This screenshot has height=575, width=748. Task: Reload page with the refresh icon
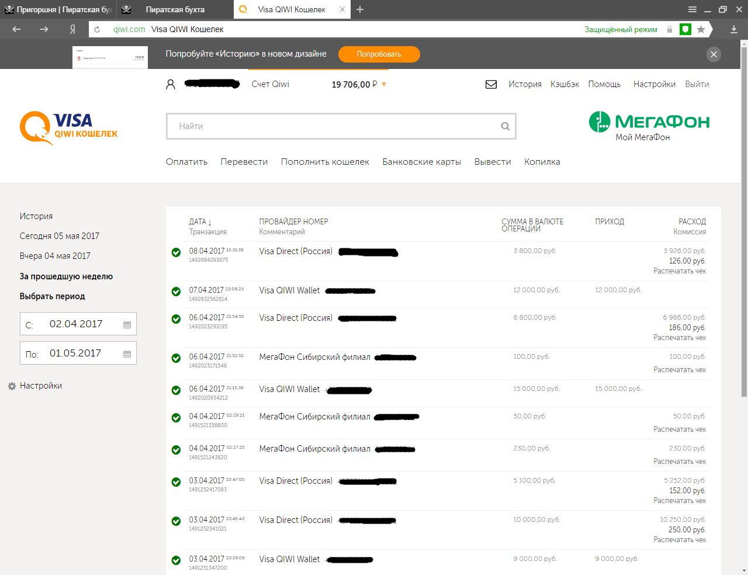click(x=97, y=29)
